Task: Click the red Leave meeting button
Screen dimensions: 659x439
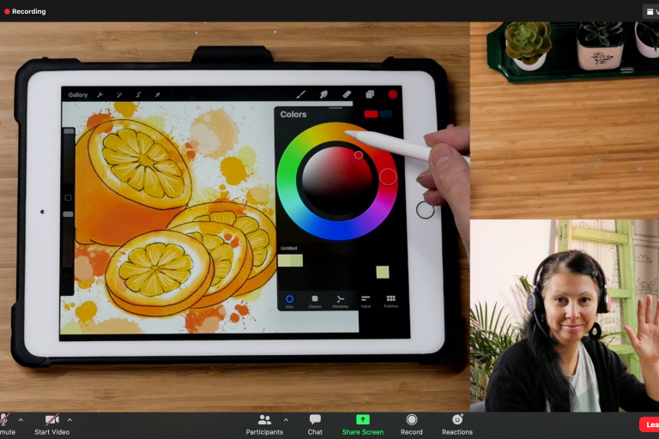Action: (649, 424)
